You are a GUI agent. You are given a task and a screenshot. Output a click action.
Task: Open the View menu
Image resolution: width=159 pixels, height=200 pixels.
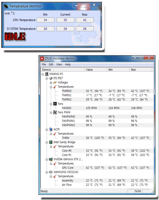coord(59,64)
